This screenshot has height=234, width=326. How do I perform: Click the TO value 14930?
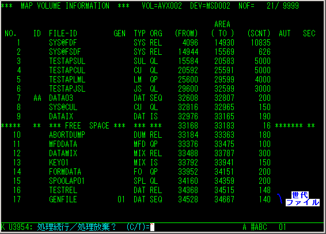click(x=224, y=43)
